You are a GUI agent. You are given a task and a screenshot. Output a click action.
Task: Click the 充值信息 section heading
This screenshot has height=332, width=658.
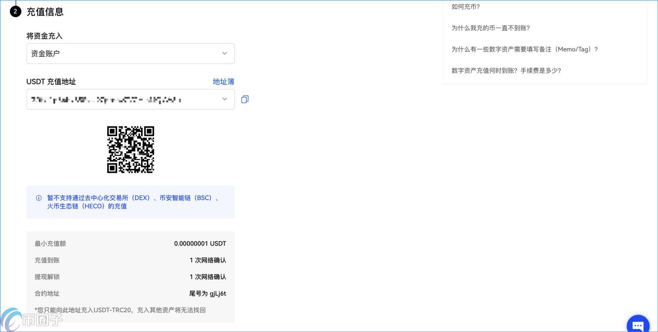pyautogui.click(x=45, y=12)
